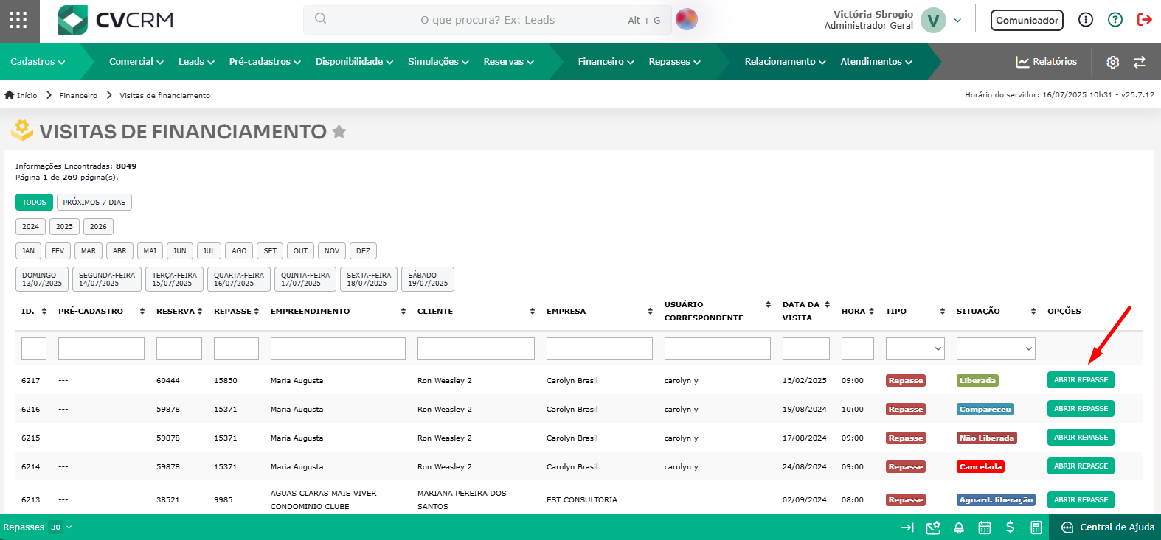Sort by Data da Visita column arrows
Image resolution: width=1161 pixels, height=540 pixels.
827,305
